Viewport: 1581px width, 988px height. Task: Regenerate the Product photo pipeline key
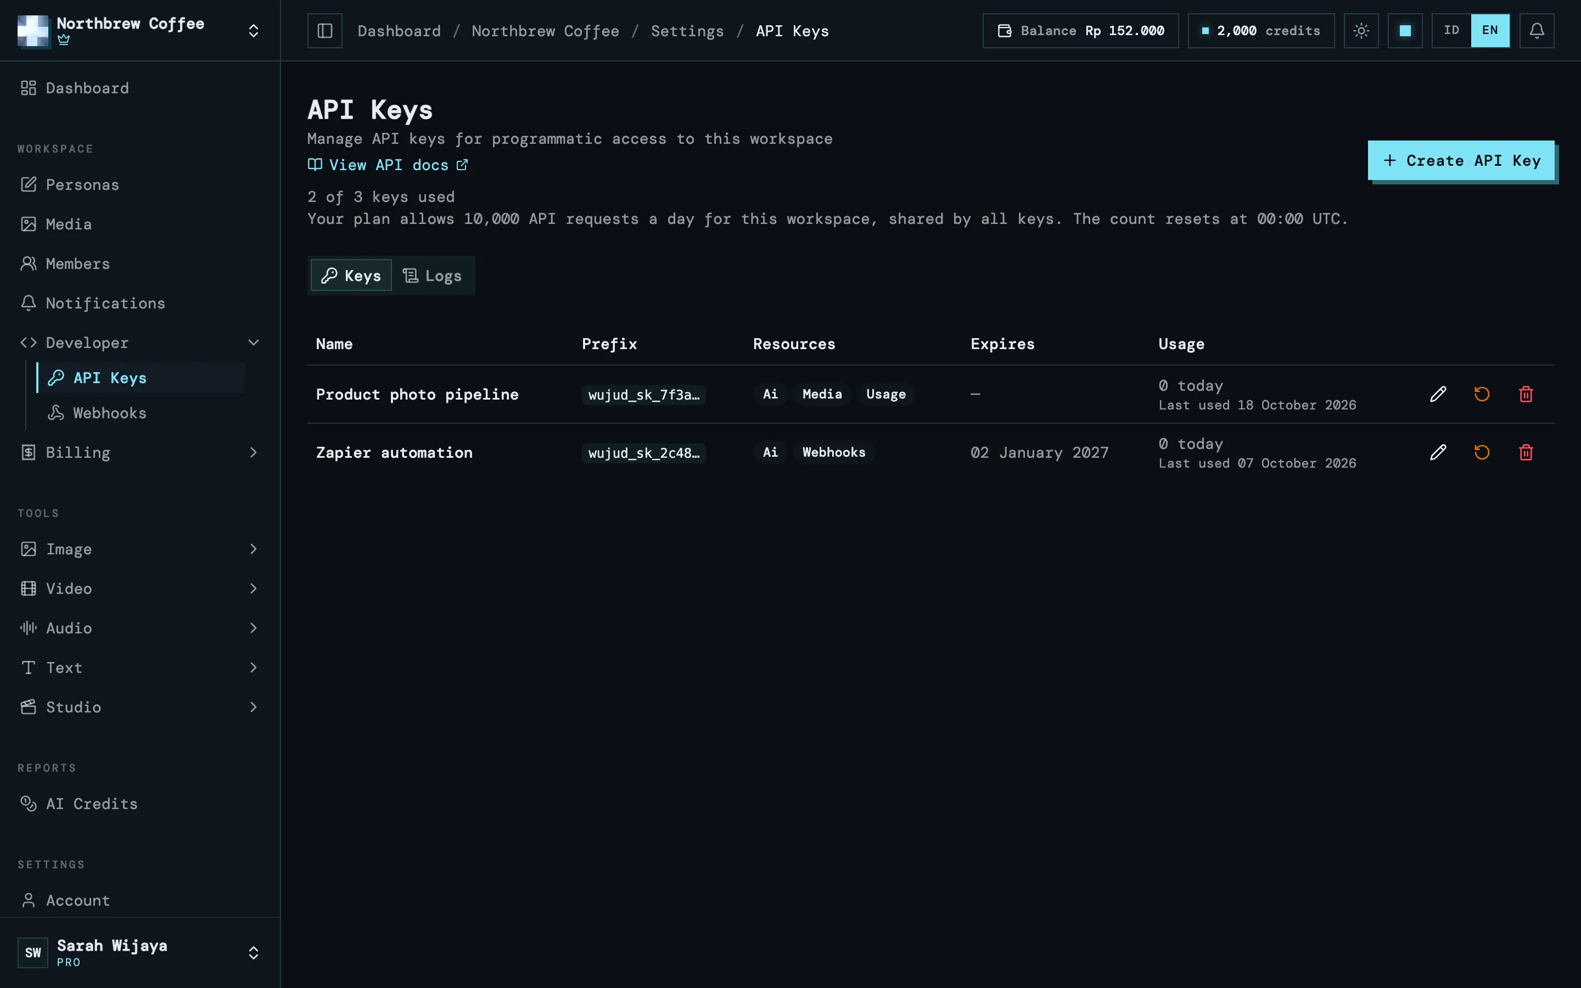click(1482, 394)
